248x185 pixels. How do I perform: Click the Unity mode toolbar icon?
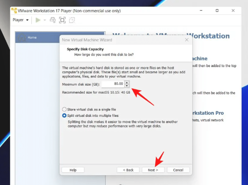pyautogui.click(x=72, y=20)
